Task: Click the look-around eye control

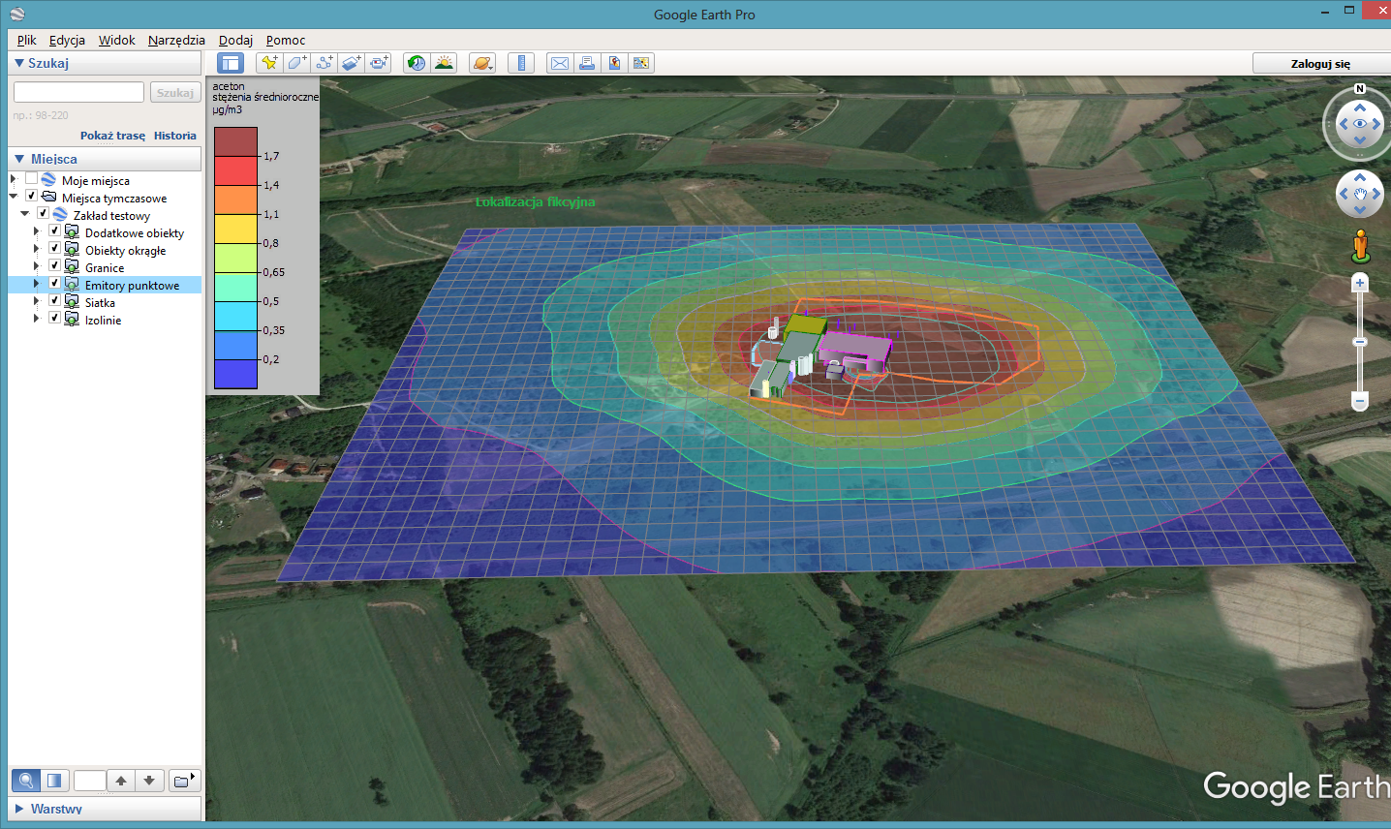Action: click(x=1360, y=124)
